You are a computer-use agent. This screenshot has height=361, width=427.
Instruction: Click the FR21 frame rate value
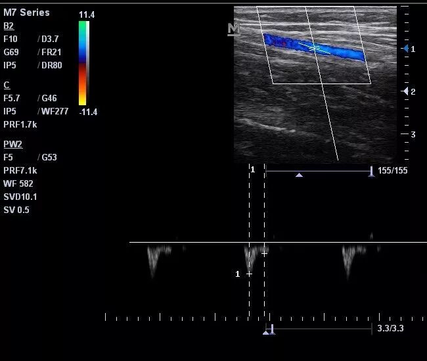(x=51, y=52)
